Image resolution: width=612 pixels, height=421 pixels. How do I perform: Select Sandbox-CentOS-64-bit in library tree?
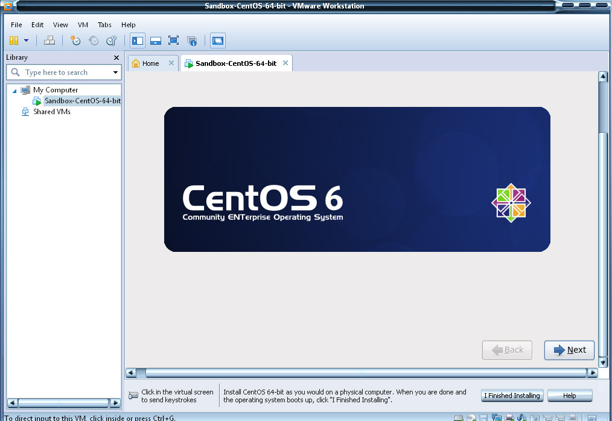click(x=83, y=101)
